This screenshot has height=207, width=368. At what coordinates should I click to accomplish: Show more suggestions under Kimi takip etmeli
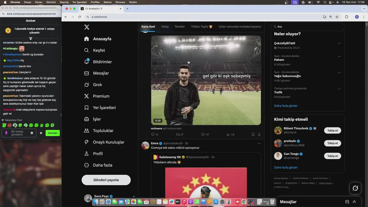tap(286, 167)
